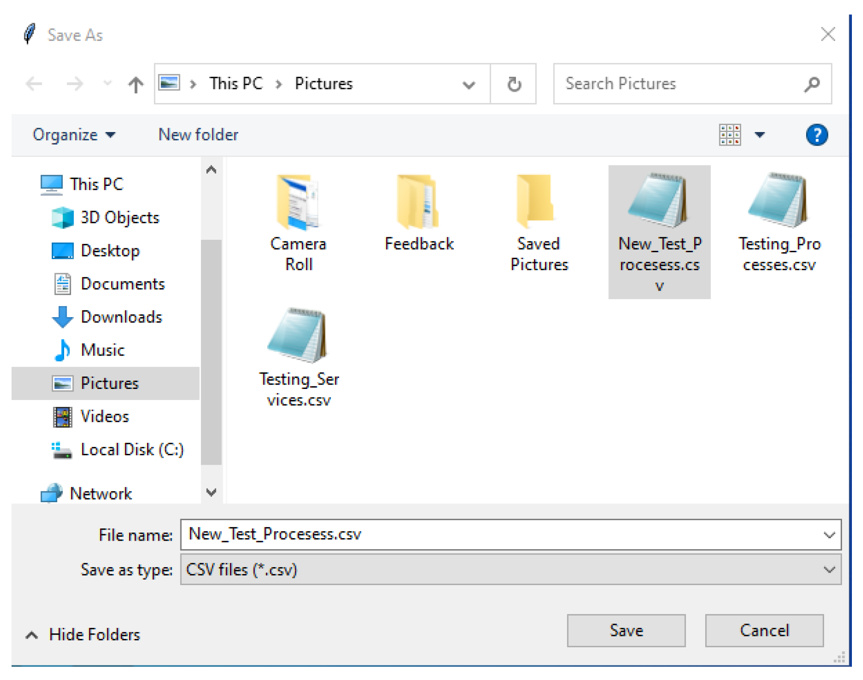Go to Downloads in navigation pane
The height and width of the screenshot is (680, 863).
tap(121, 317)
